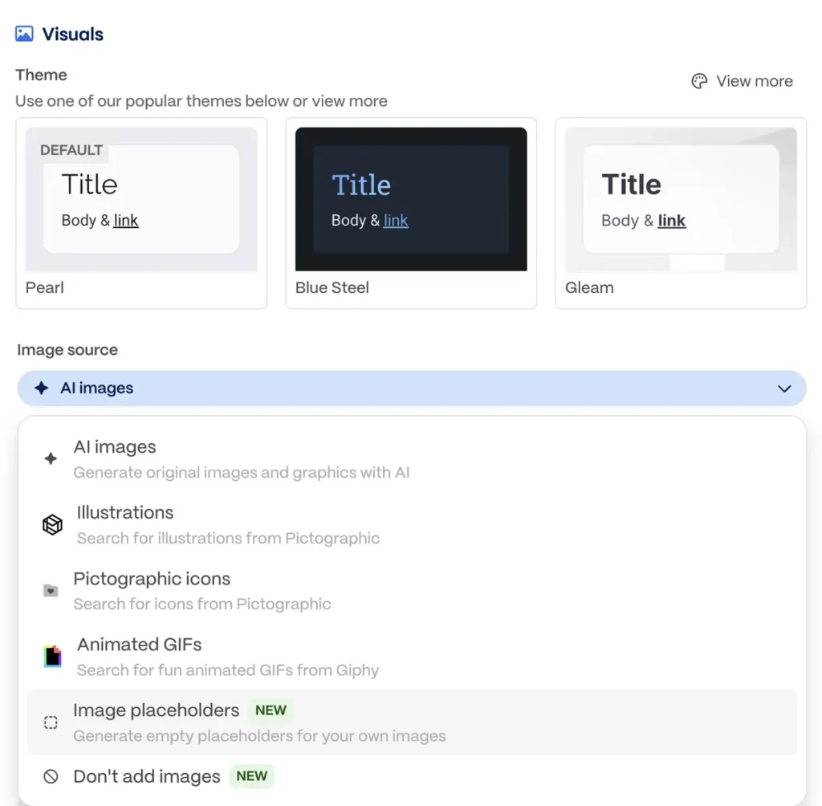The height and width of the screenshot is (806, 822).
Task: Click 'Generate original images and graphics with AI' text
Action: coord(241,473)
